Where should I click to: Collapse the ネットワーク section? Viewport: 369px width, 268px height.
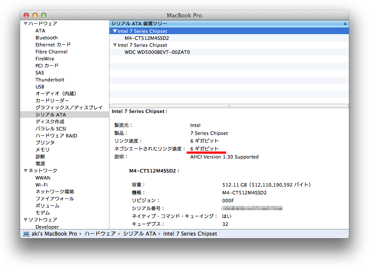point(26,170)
